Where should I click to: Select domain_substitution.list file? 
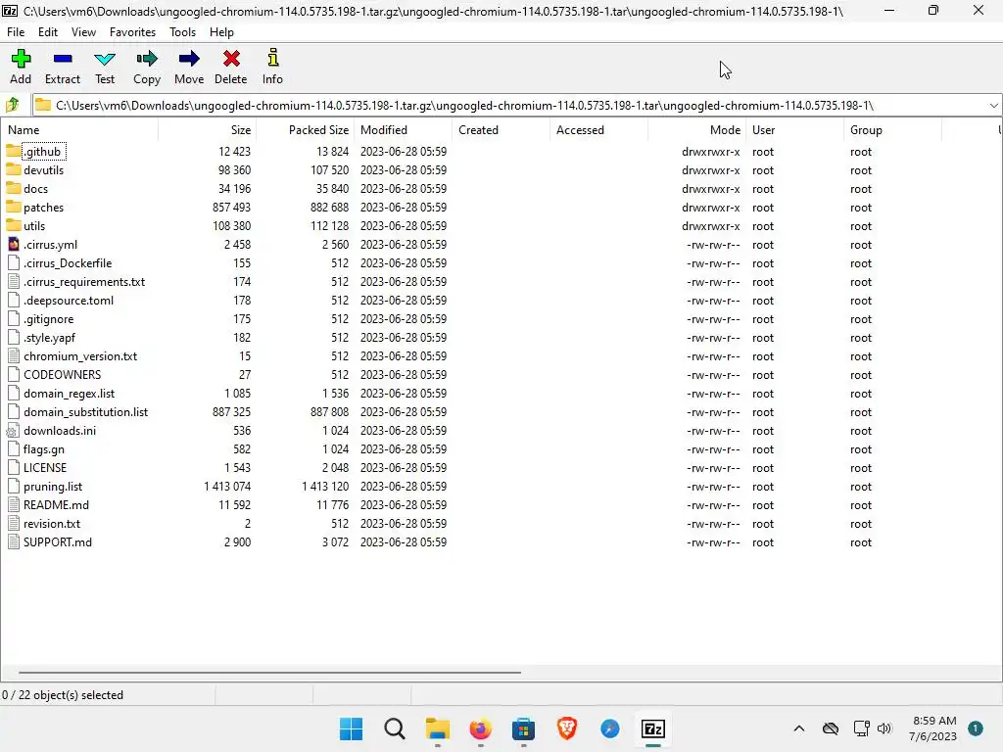86,412
